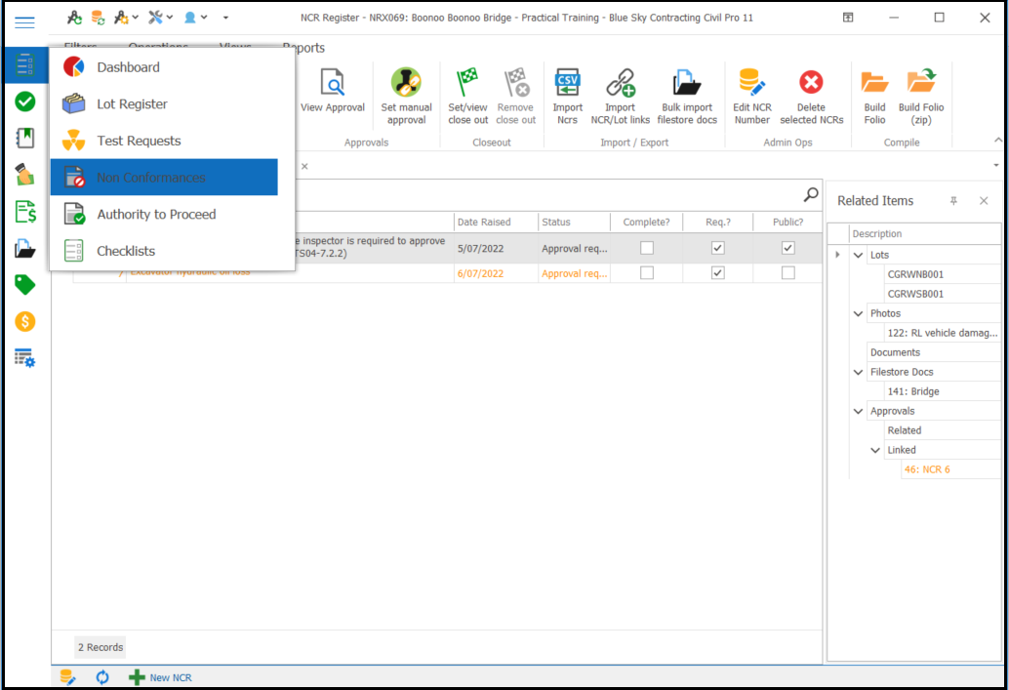This screenshot has height=690, width=1009.
Task: Click the Date Raised column header
Action: point(484,223)
